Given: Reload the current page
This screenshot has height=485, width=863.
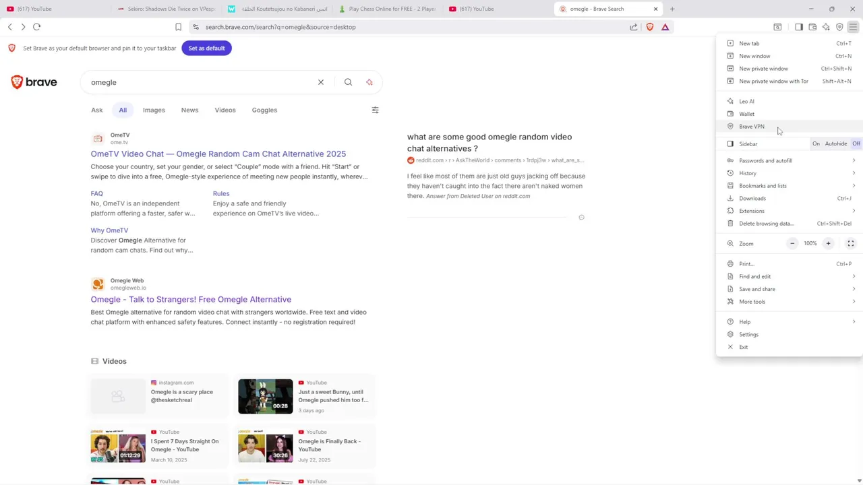Looking at the screenshot, I should point(36,27).
